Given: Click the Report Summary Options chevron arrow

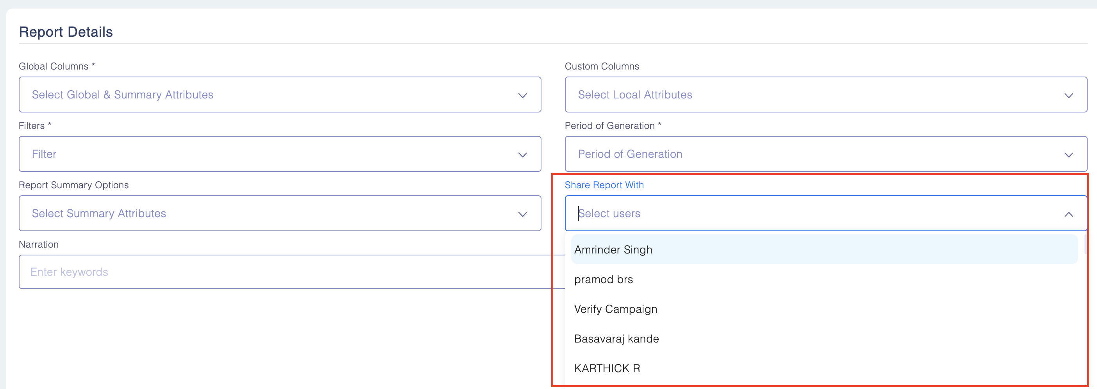Looking at the screenshot, I should (522, 214).
